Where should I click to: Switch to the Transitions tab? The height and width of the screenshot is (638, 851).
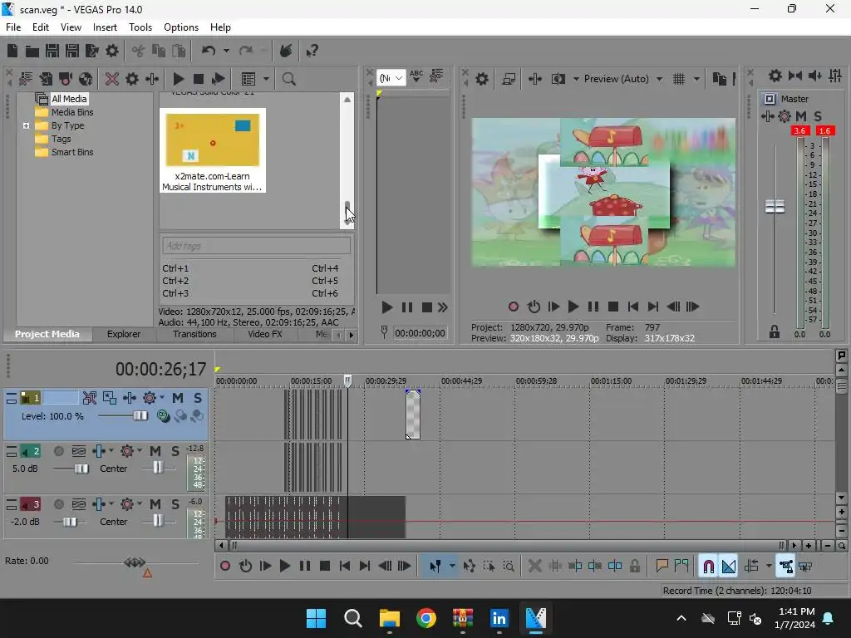[194, 334]
